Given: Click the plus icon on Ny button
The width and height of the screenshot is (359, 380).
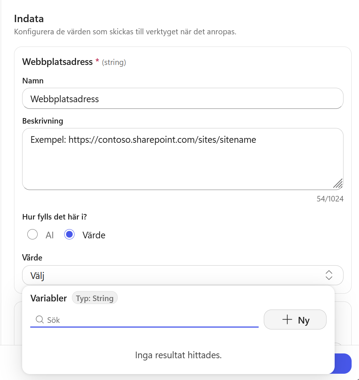Looking at the screenshot, I should 287,319.
